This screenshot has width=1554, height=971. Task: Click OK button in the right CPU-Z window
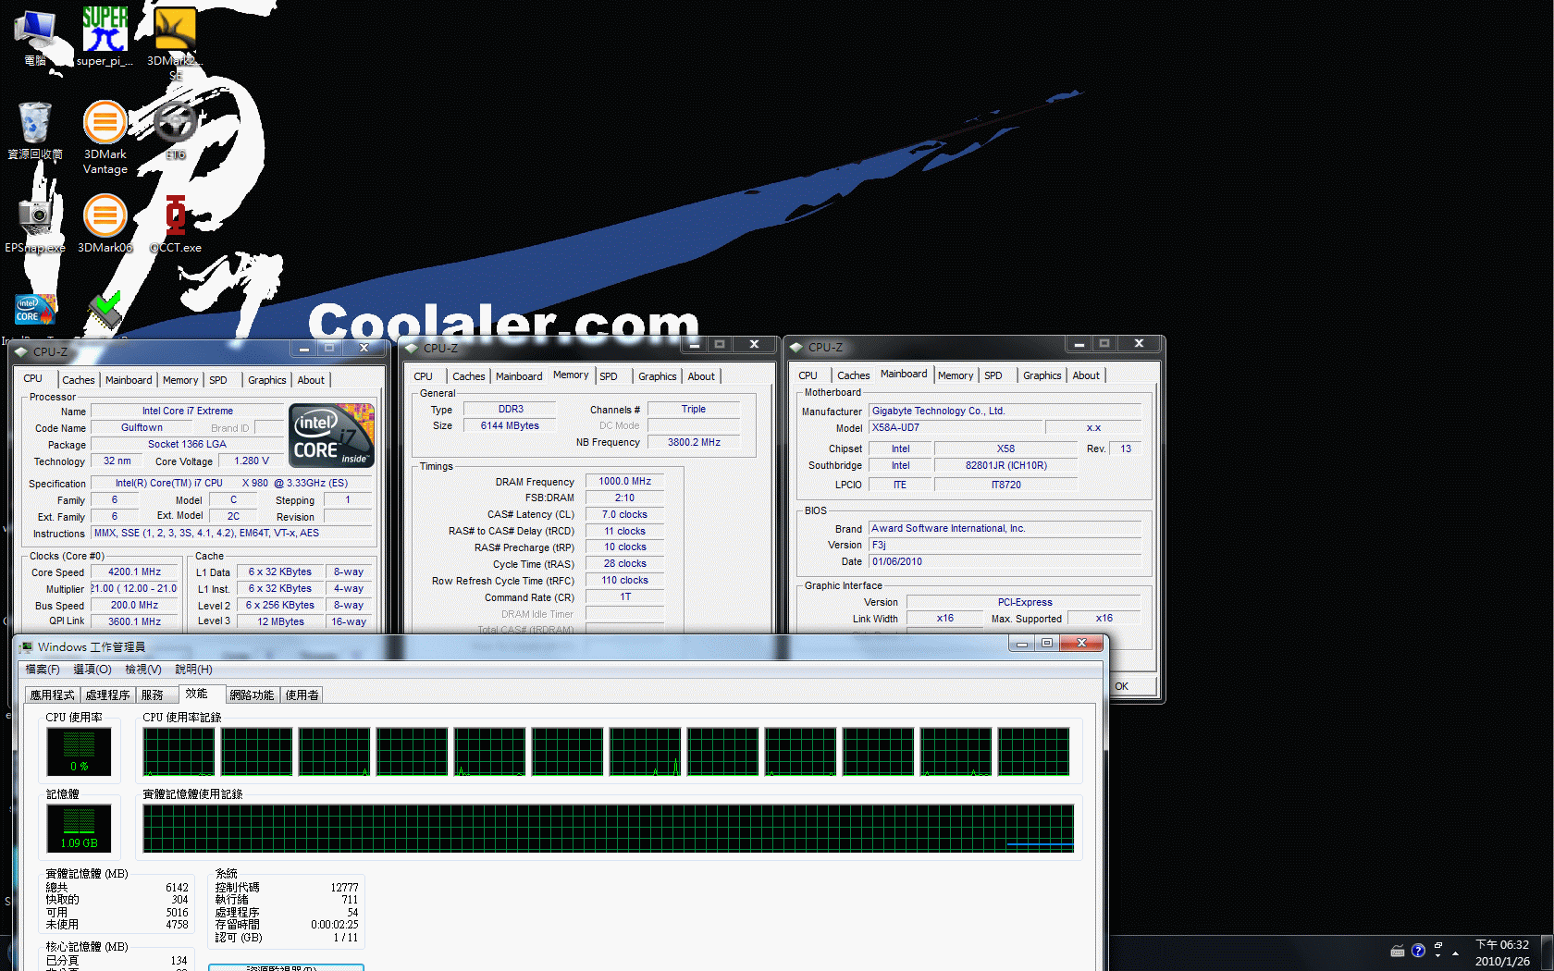1122,686
